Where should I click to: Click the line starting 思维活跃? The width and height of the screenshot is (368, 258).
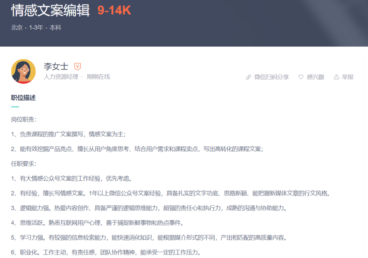coord(97,223)
